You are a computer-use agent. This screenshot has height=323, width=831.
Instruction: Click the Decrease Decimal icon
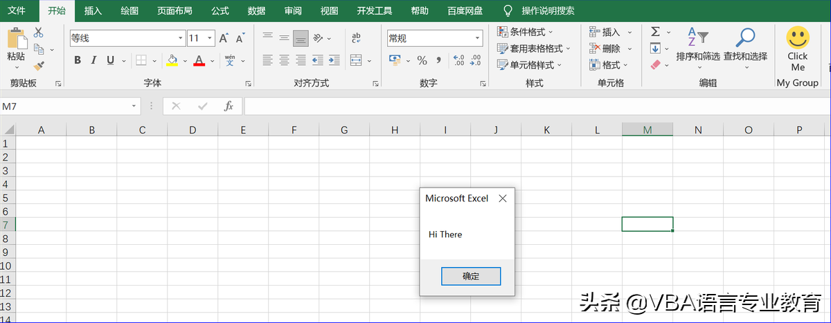[x=475, y=60]
